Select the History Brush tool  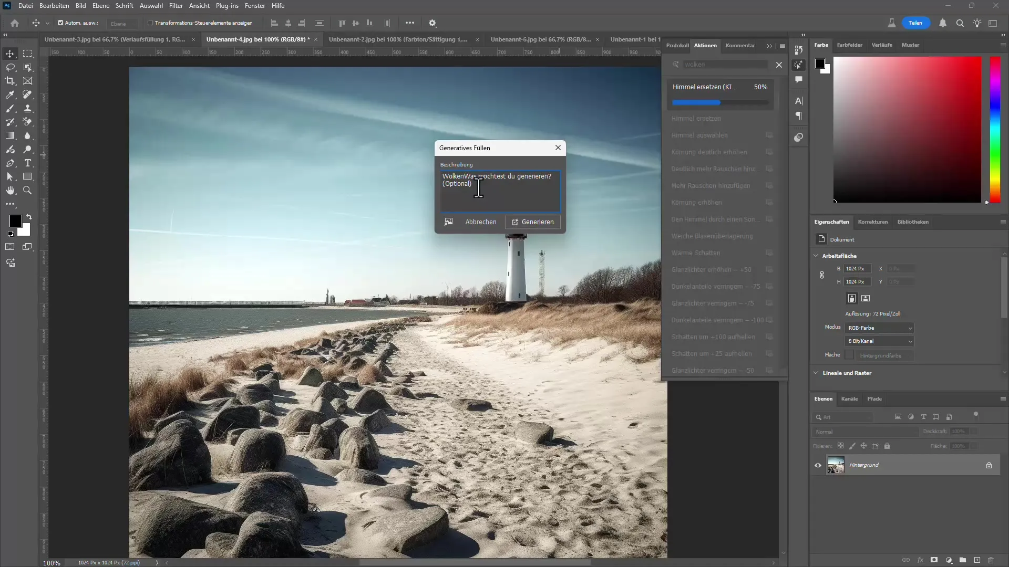pyautogui.click(x=10, y=122)
